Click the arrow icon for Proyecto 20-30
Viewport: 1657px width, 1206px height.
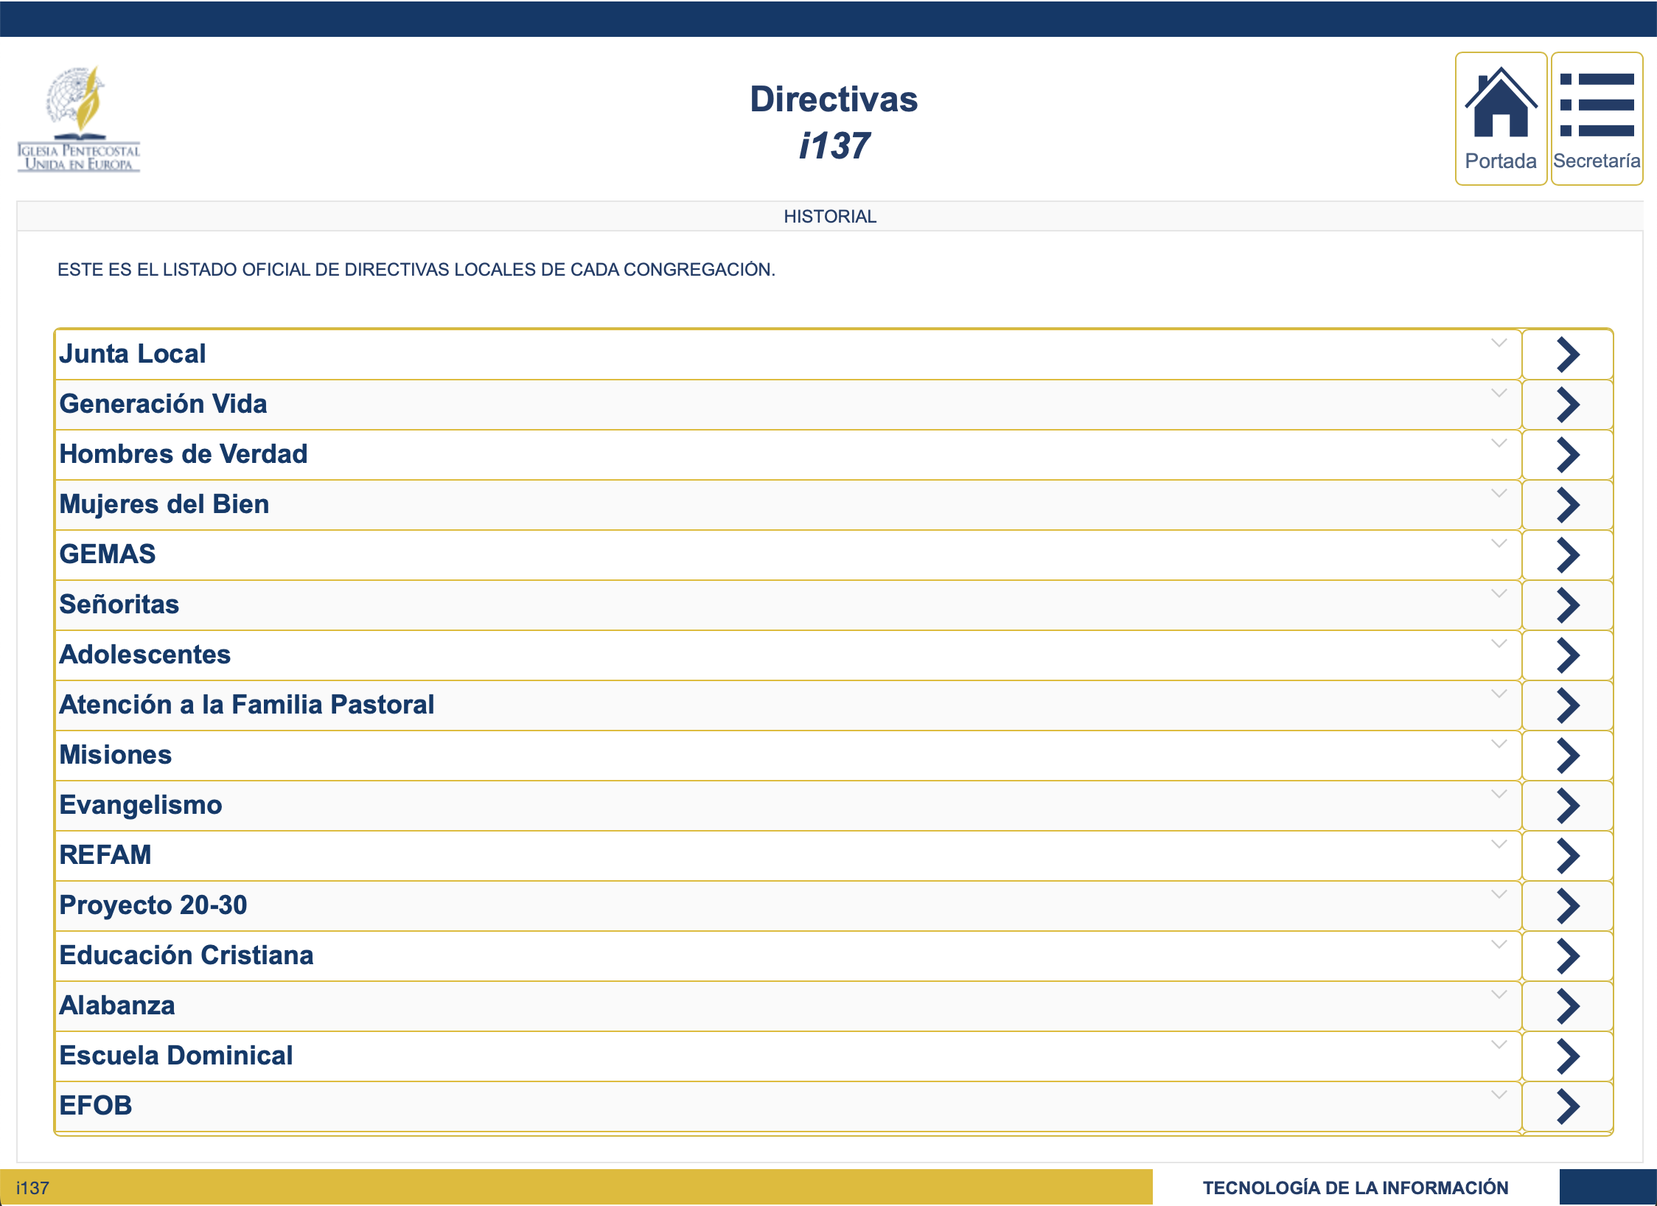pos(1567,906)
